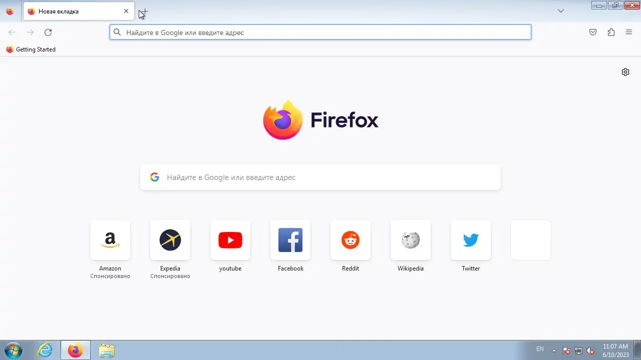641x360 pixels.
Task: Open the Extensions puzzle icon
Action: click(611, 32)
